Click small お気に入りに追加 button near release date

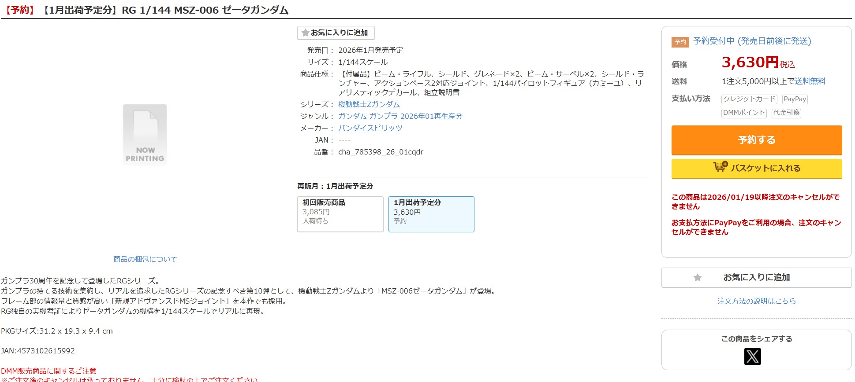pos(336,33)
